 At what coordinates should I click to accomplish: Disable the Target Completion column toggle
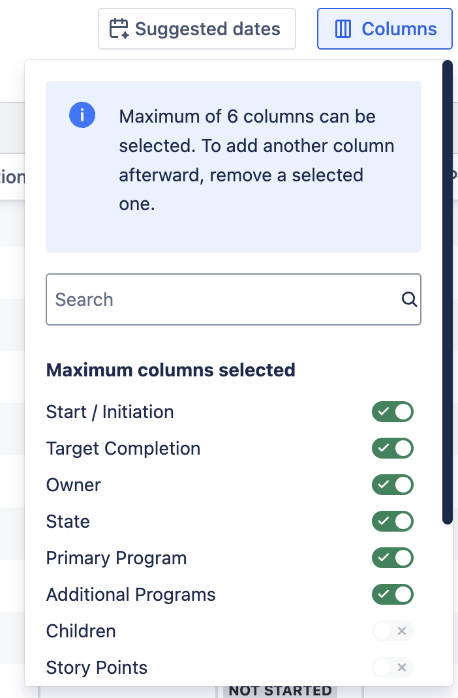click(393, 449)
